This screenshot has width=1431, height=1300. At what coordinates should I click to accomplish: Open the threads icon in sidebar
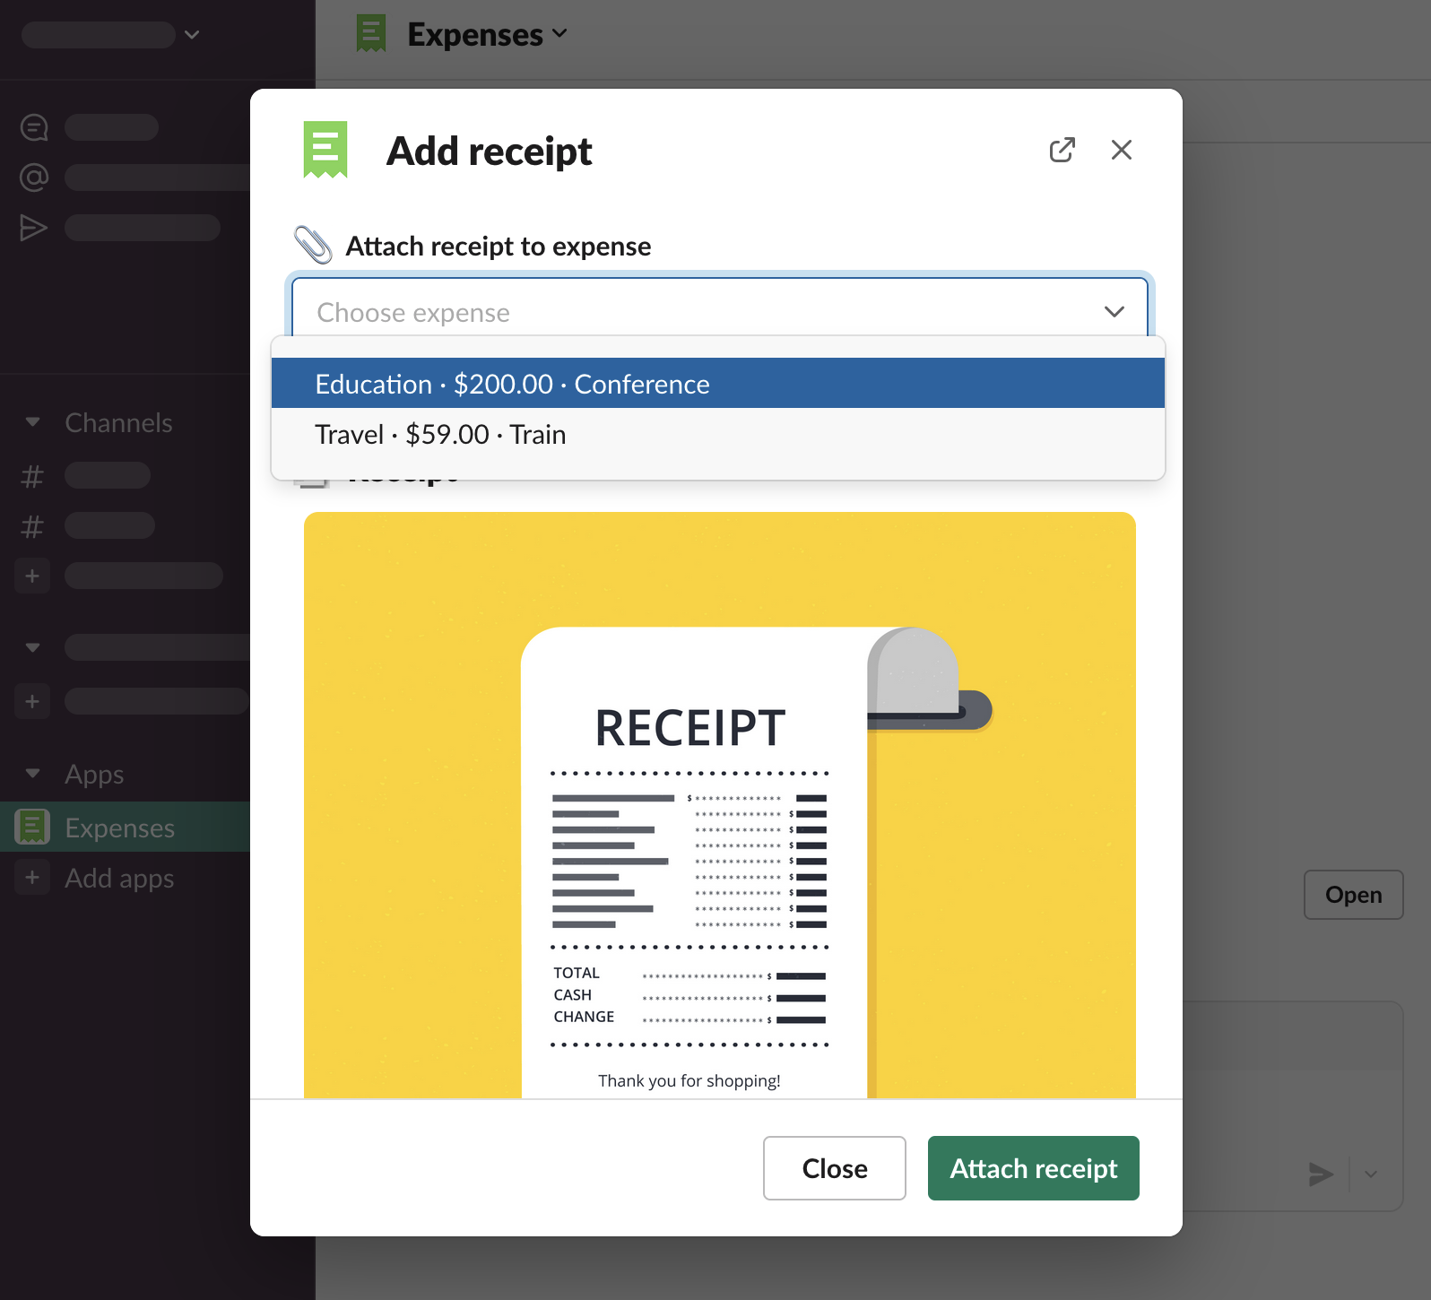coord(34,127)
